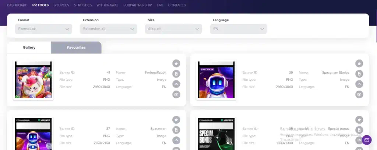This screenshot has height=150, width=377.
Task: Go to Dashboard in top navigation
Action: [x=17, y=5]
